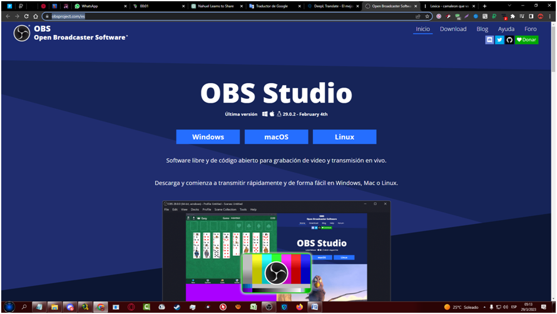This screenshot has height=314, width=557.
Task: Click the Share this page icon
Action: click(418, 16)
